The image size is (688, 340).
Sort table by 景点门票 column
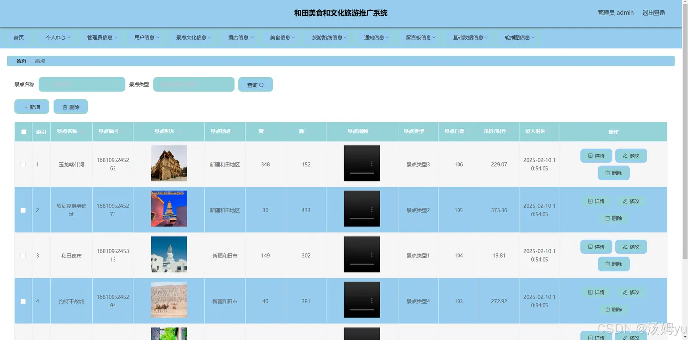click(x=459, y=131)
